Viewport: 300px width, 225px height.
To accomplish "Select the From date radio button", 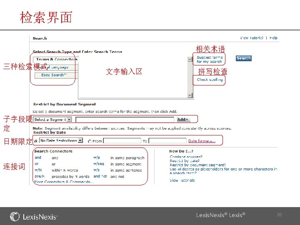I will 90,141.
